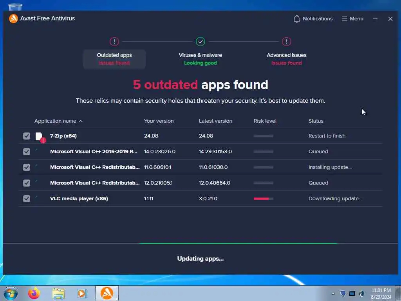Click the 7-Zip file icon with alert badge
Viewport: 401px width, 301px height.
coord(40,137)
